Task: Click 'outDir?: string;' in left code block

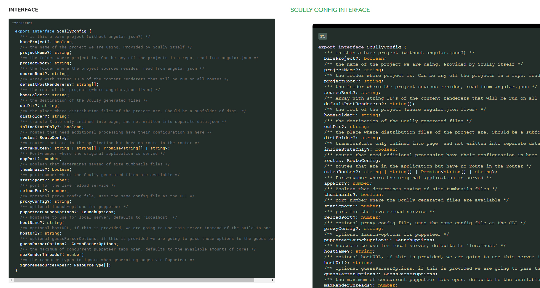Action: [40, 106]
